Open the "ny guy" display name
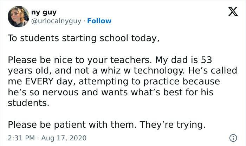The width and height of the screenshot is (246, 146). coord(44,12)
